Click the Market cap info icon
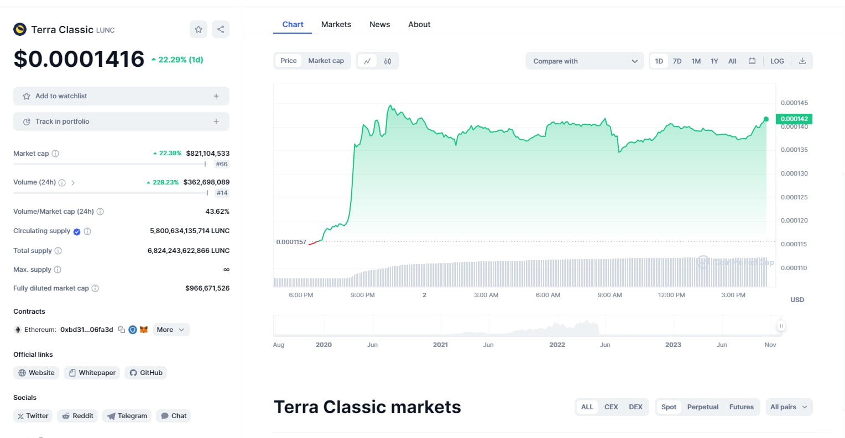The height and width of the screenshot is (438, 845). point(55,154)
